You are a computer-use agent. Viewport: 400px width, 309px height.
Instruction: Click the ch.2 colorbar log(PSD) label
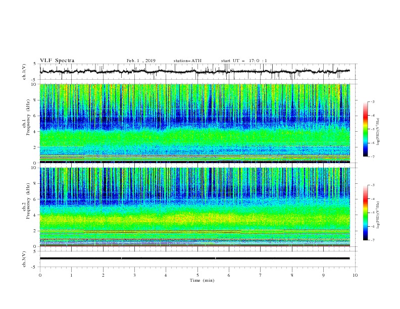[x=378, y=215]
